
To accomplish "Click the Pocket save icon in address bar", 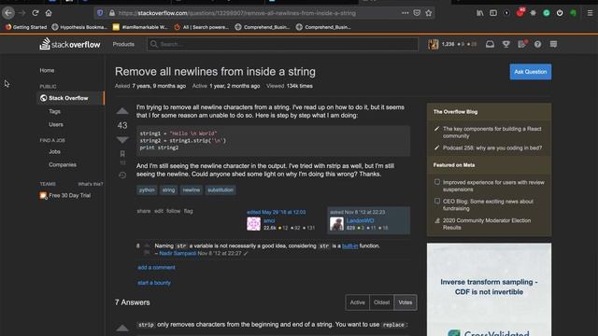I will [417, 13].
